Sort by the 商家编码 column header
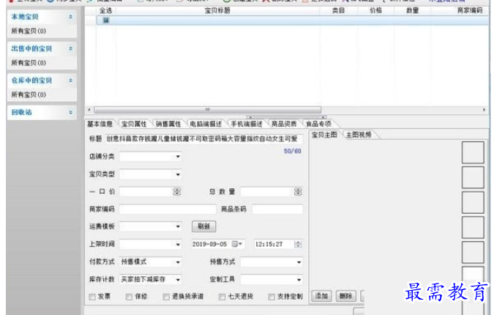Screen dimensions: 494x315 point(469,10)
